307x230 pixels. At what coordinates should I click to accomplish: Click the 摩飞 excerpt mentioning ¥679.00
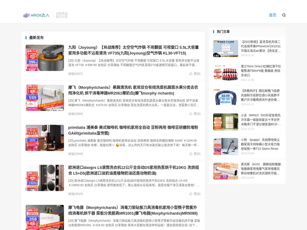[x=134, y=103]
